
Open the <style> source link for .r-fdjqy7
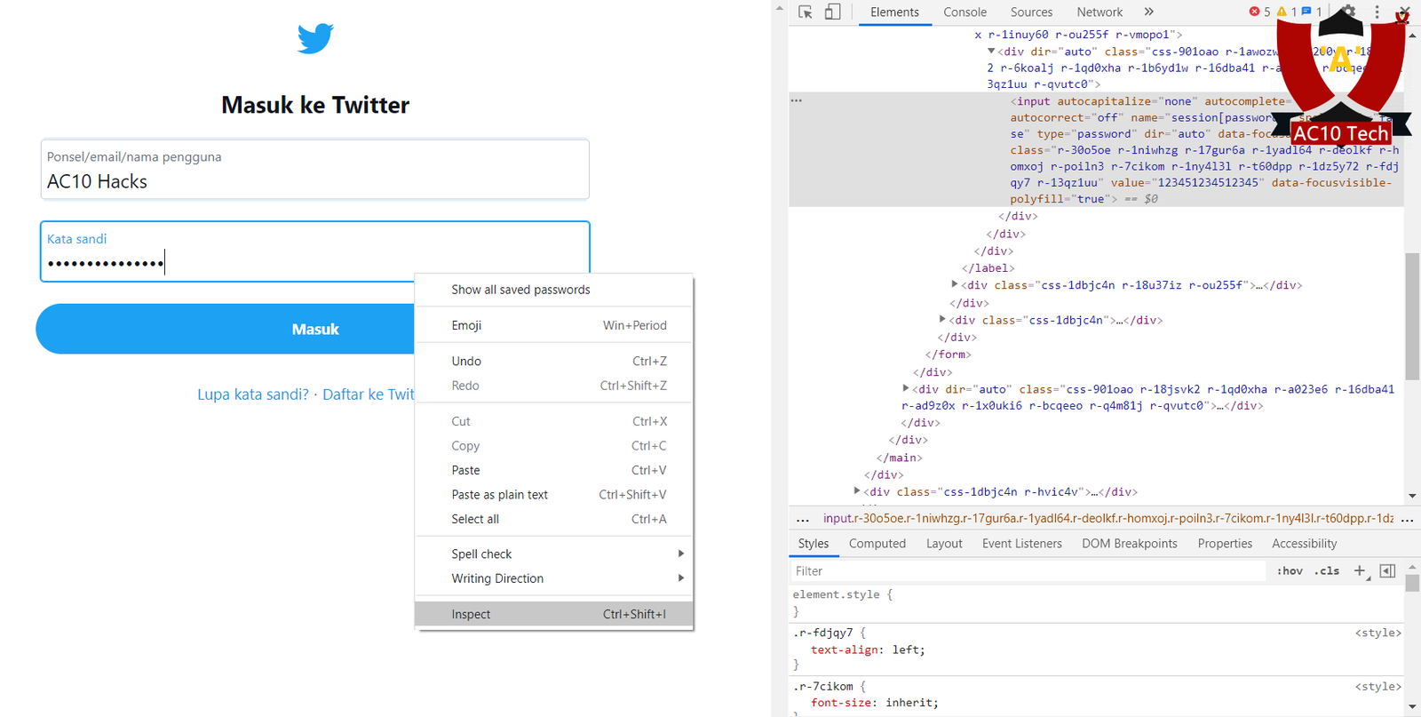tap(1377, 633)
